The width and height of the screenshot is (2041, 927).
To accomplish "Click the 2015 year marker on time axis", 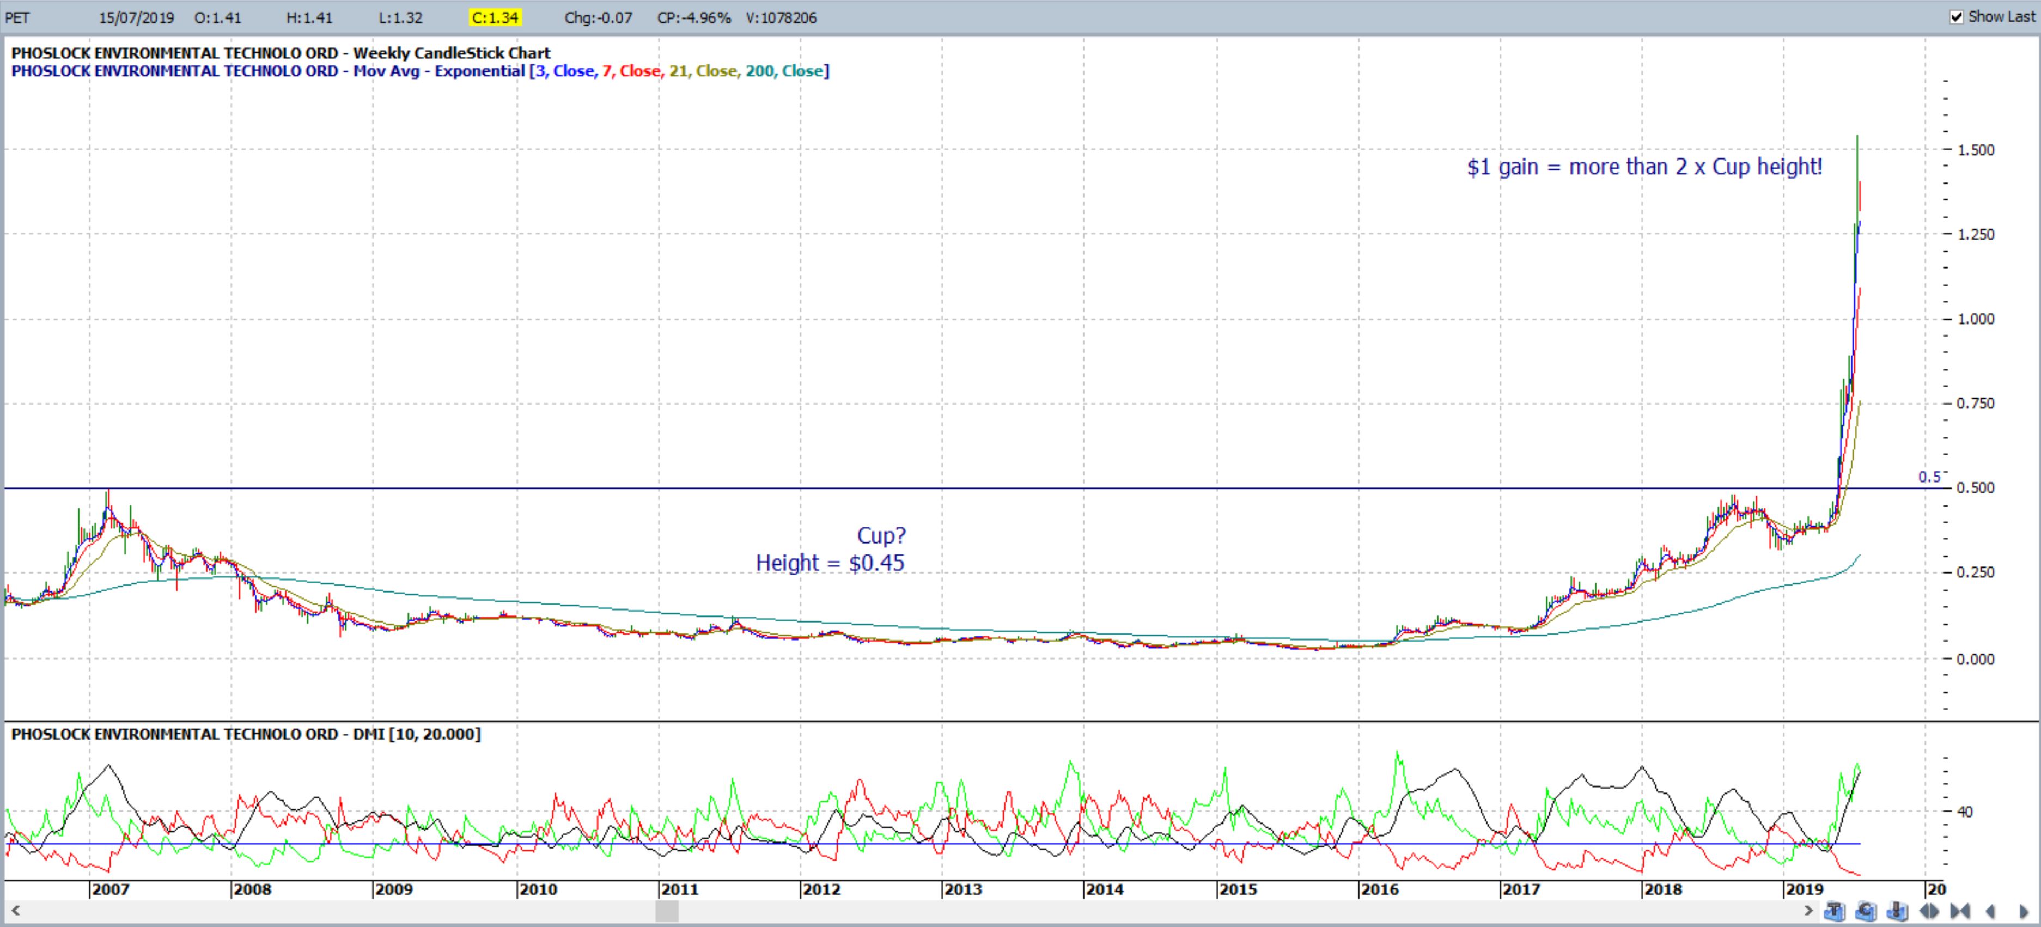I will click(1239, 890).
